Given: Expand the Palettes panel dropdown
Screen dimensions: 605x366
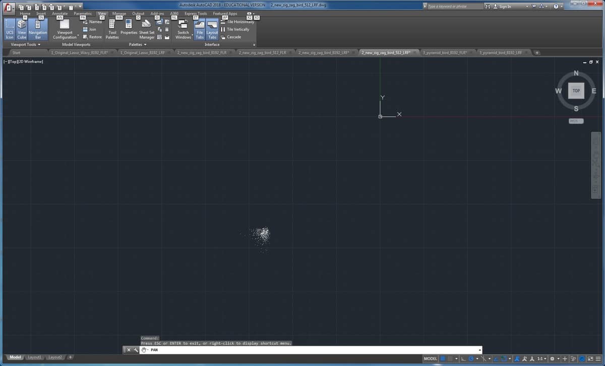Looking at the screenshot, I should click(138, 44).
